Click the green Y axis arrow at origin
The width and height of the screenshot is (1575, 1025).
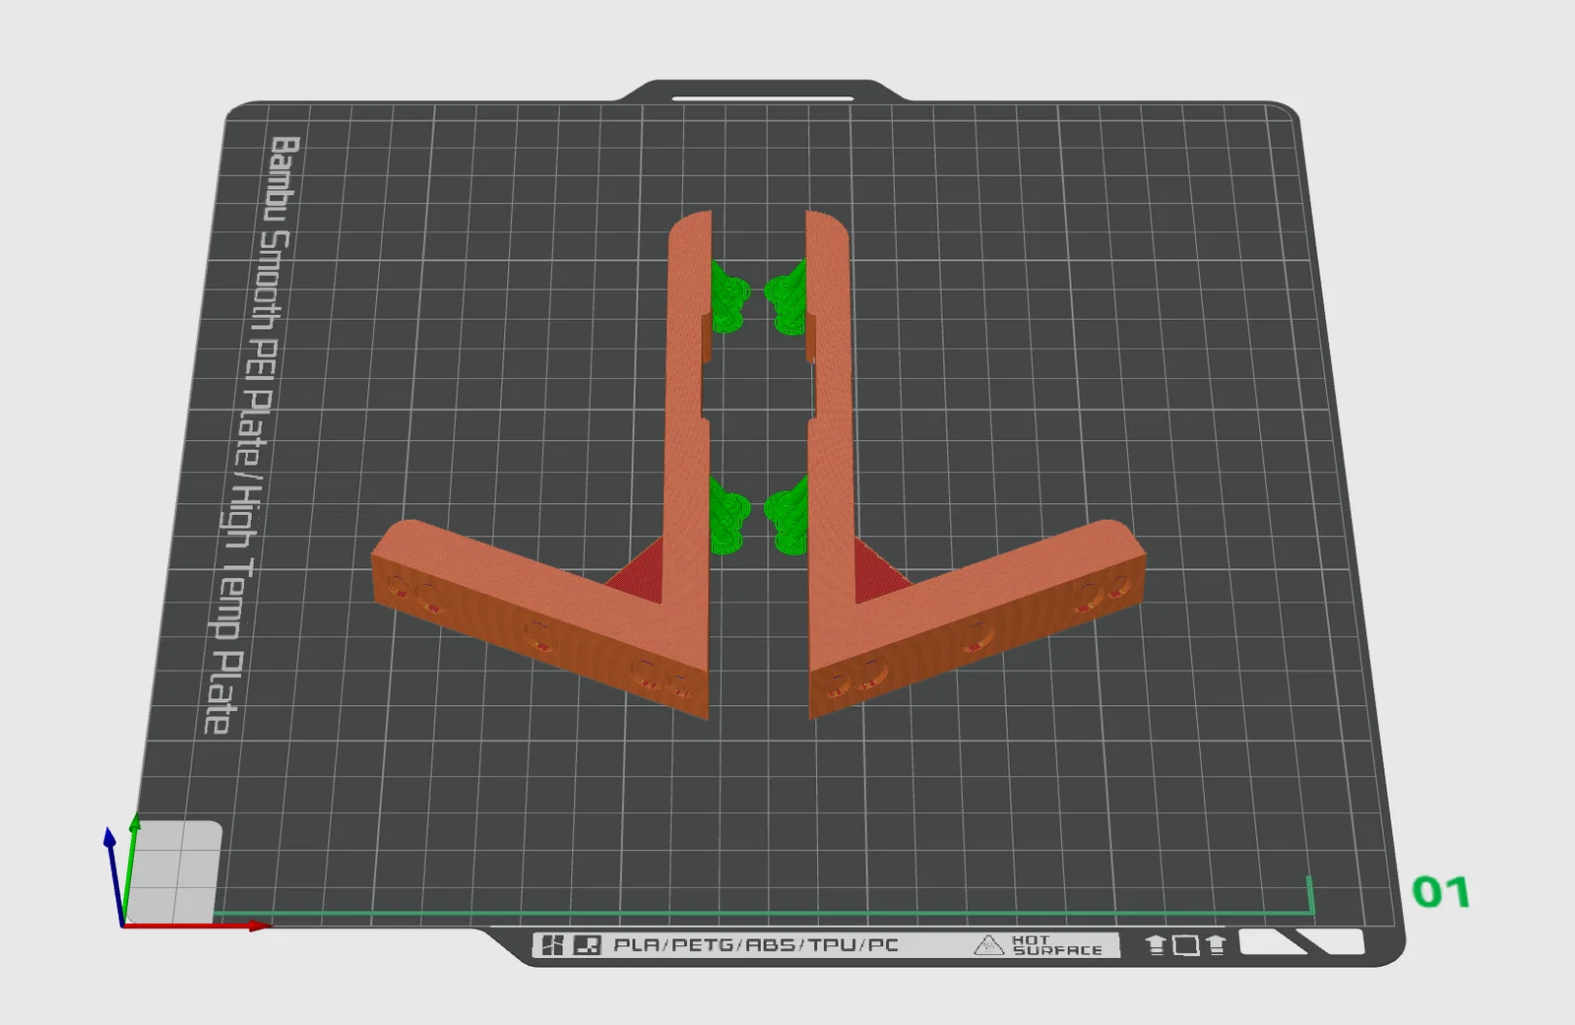(129, 869)
